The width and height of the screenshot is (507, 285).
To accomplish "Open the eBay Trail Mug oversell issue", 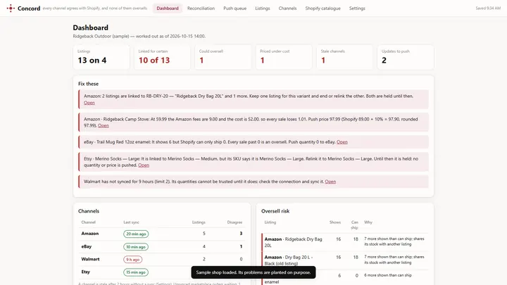I will pyautogui.click(x=342, y=142).
